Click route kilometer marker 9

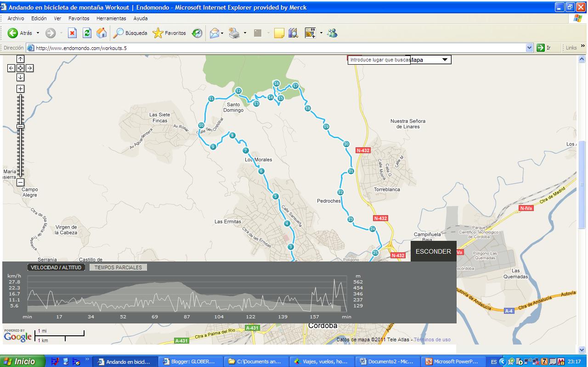click(x=213, y=147)
